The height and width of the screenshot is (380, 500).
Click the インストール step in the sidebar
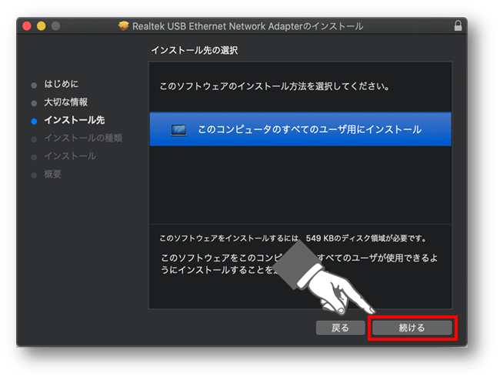[70, 156]
